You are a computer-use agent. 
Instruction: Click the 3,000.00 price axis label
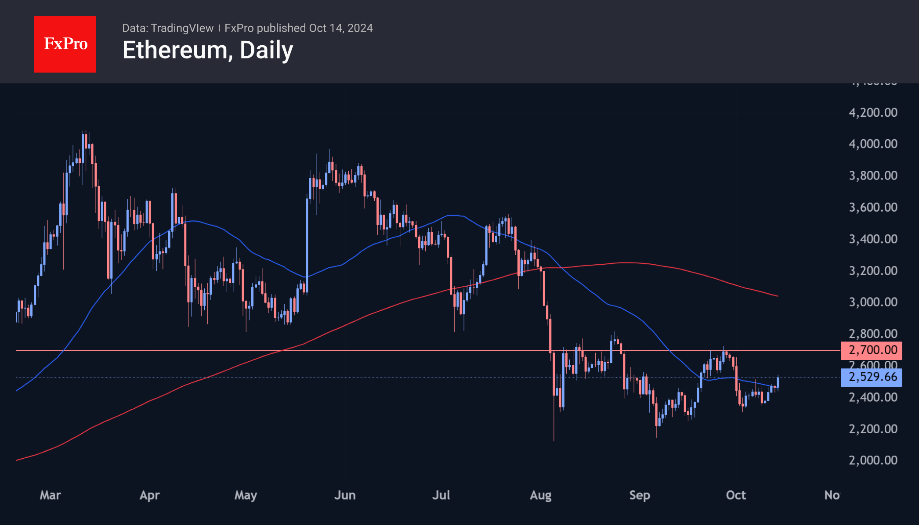coord(873,302)
